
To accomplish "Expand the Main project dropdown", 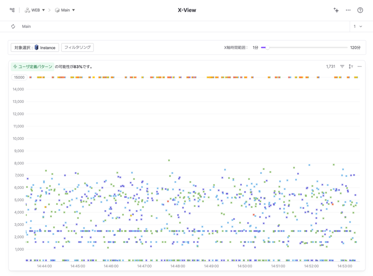I will click(x=65, y=10).
